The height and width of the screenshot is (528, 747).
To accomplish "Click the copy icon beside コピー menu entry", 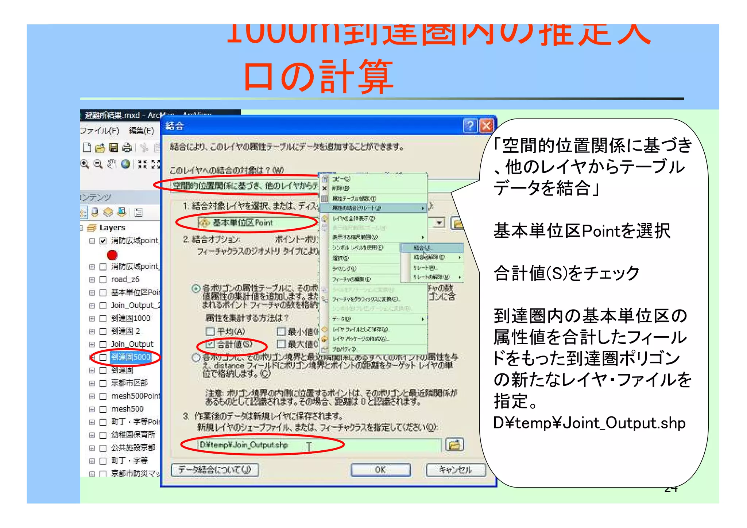I will pos(325,179).
